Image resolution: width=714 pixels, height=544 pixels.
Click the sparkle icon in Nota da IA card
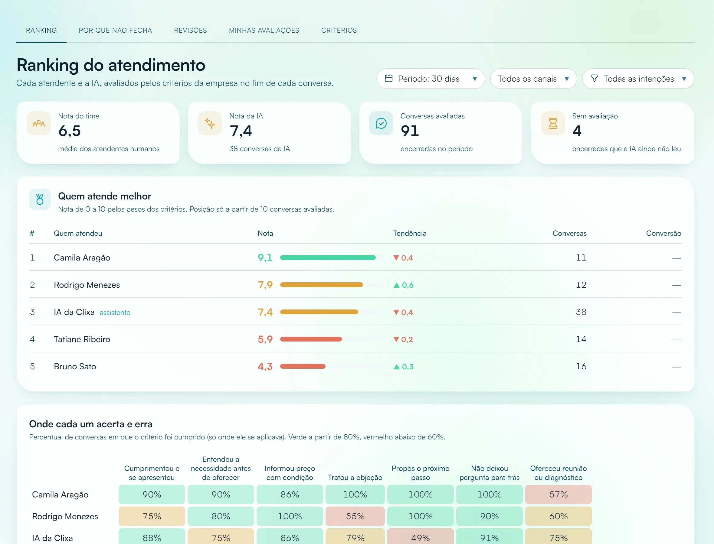click(210, 123)
